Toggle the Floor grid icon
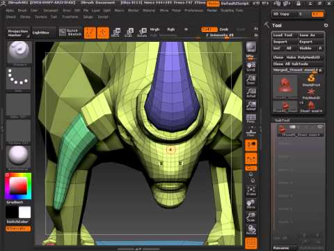The width and height of the screenshot is (334, 251). point(250,132)
